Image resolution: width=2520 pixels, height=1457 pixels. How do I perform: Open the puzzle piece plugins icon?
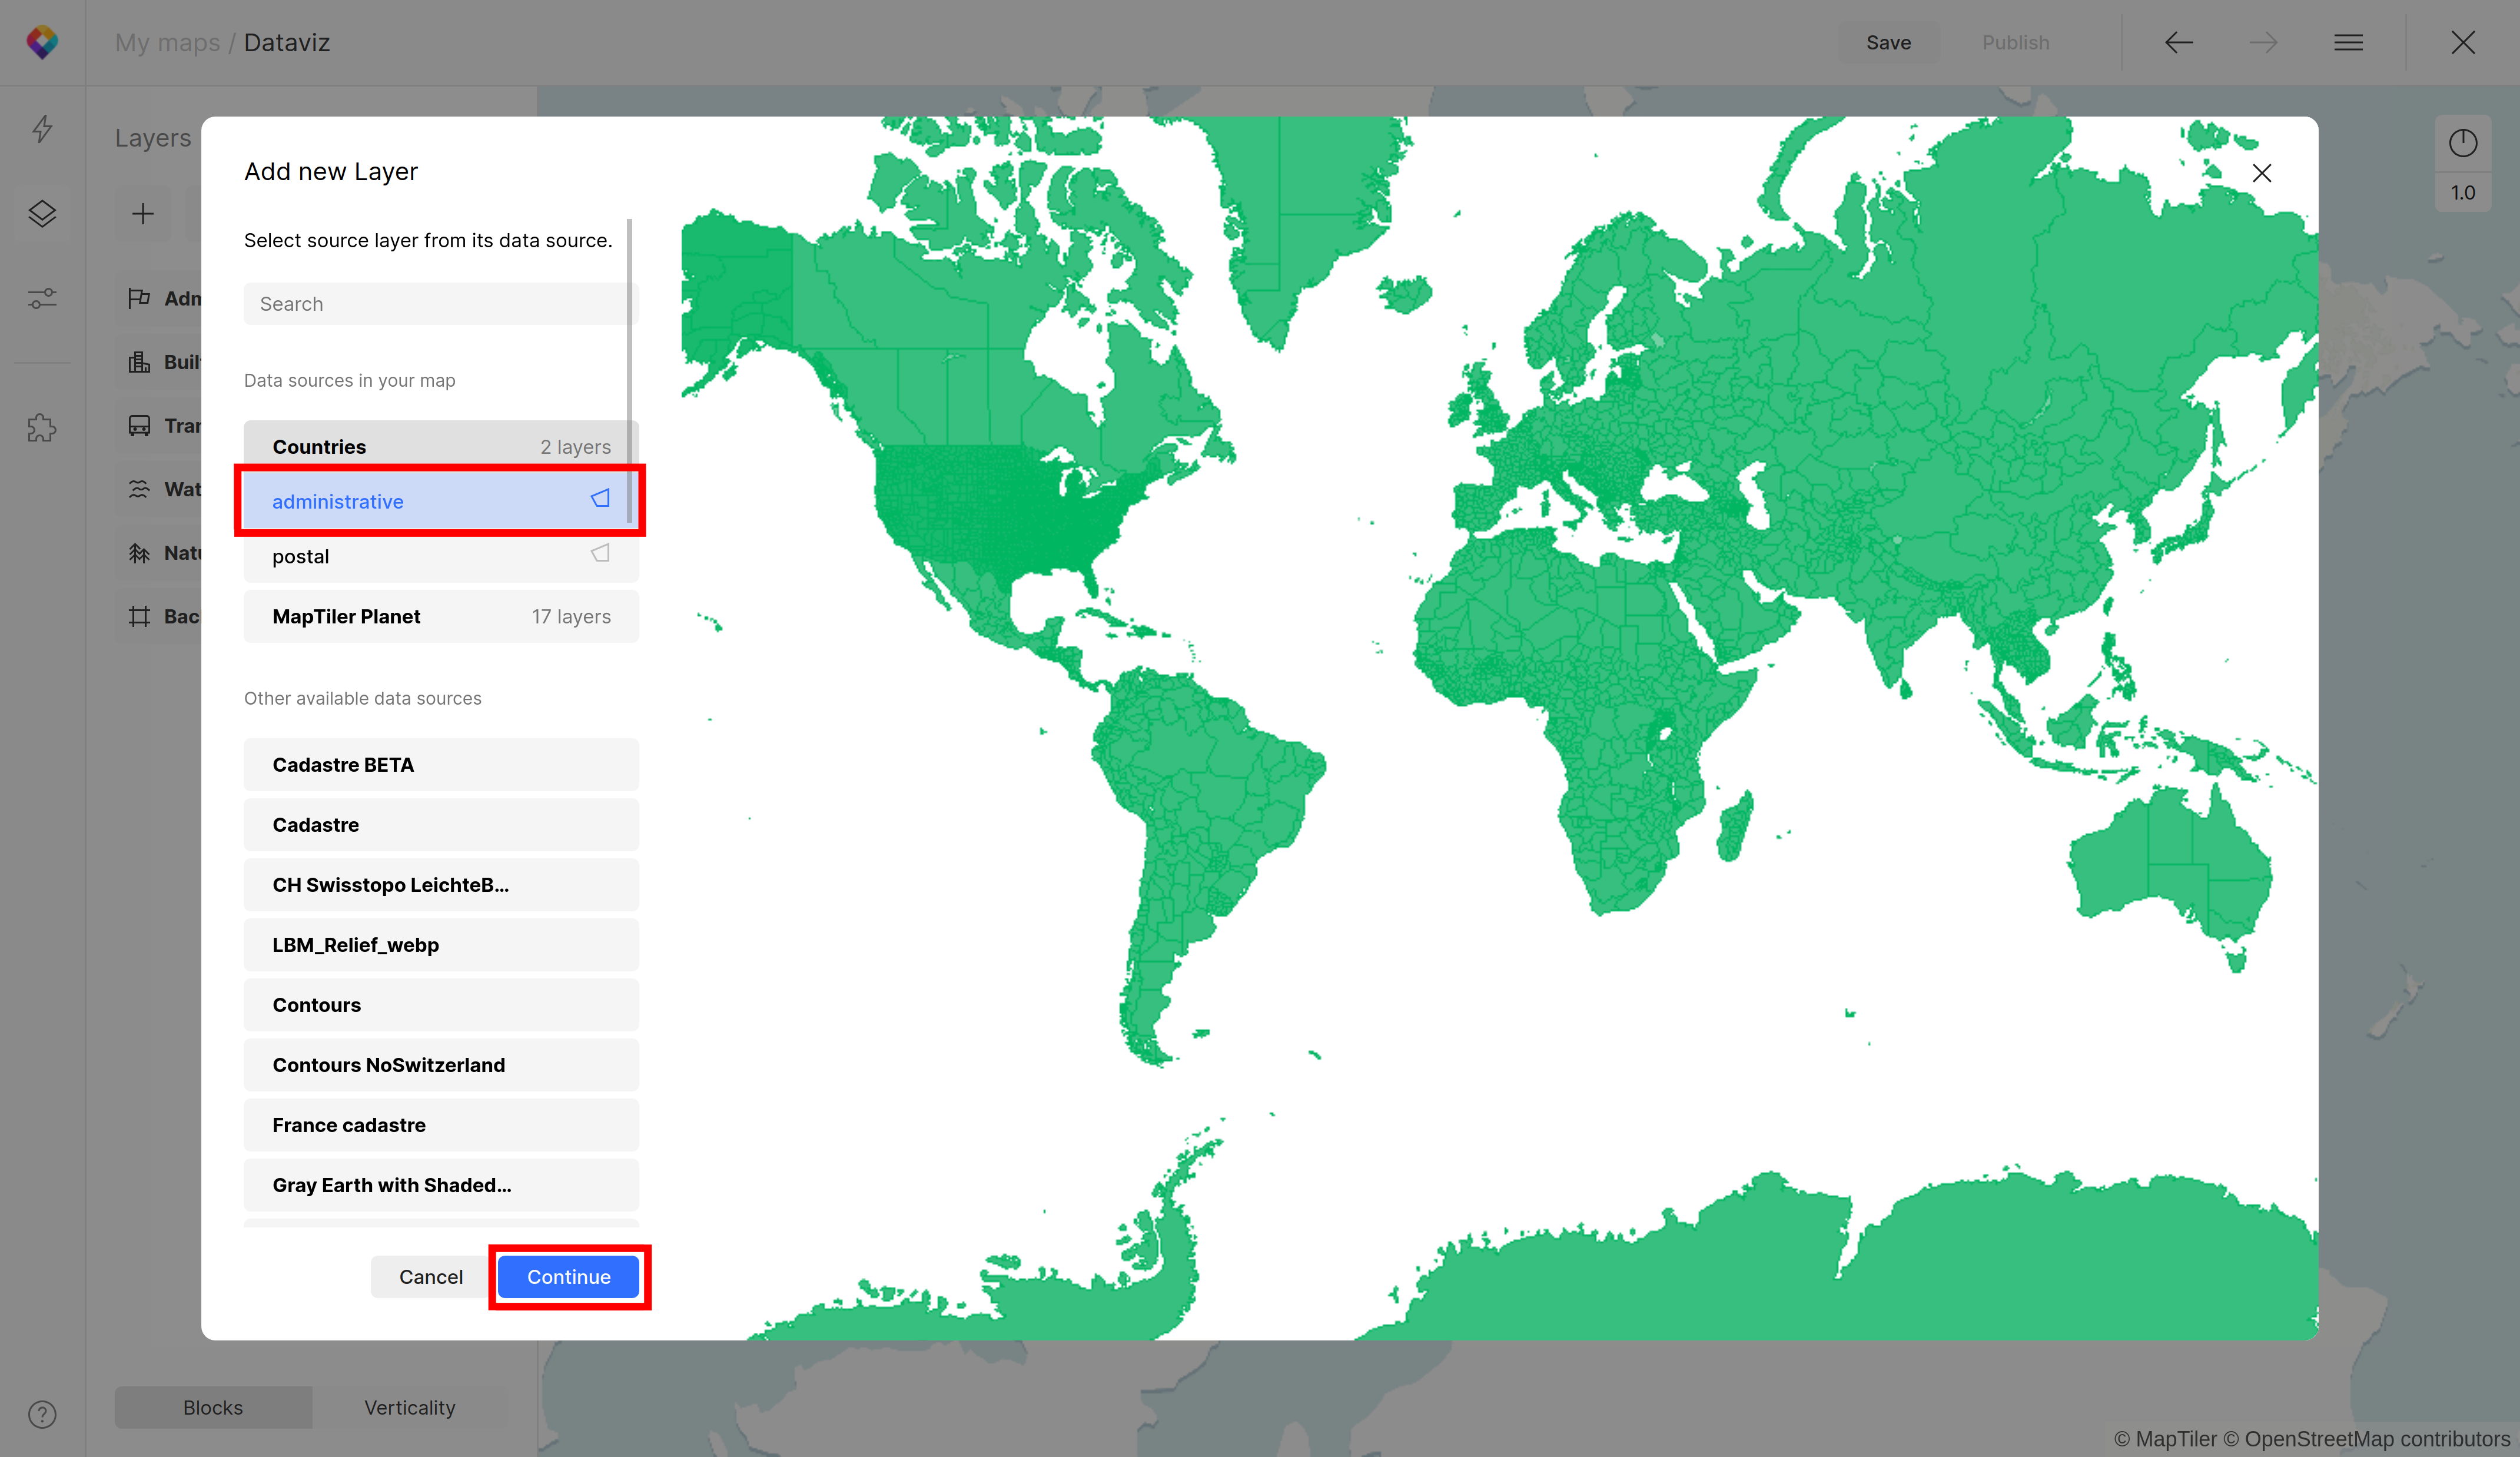[x=42, y=428]
